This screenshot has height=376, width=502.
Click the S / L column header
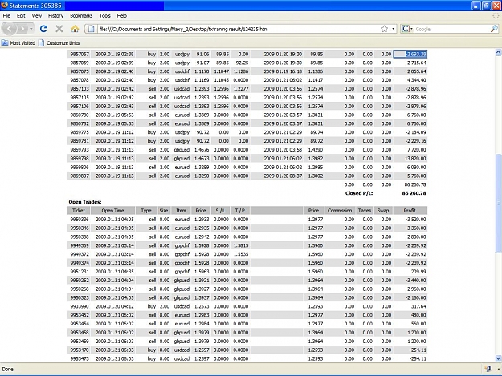click(220, 211)
